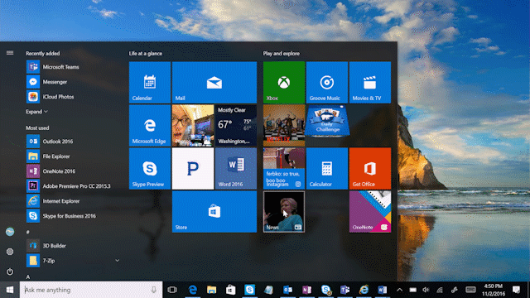Open the Mail tile
This screenshot has height=298, width=530.
214,83
